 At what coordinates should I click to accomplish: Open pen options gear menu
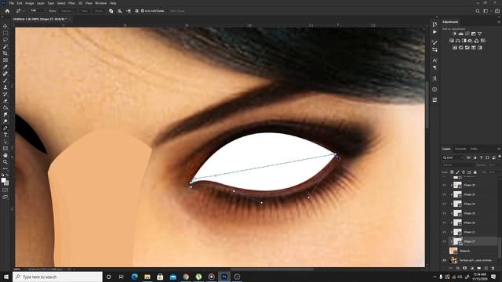pos(136,11)
